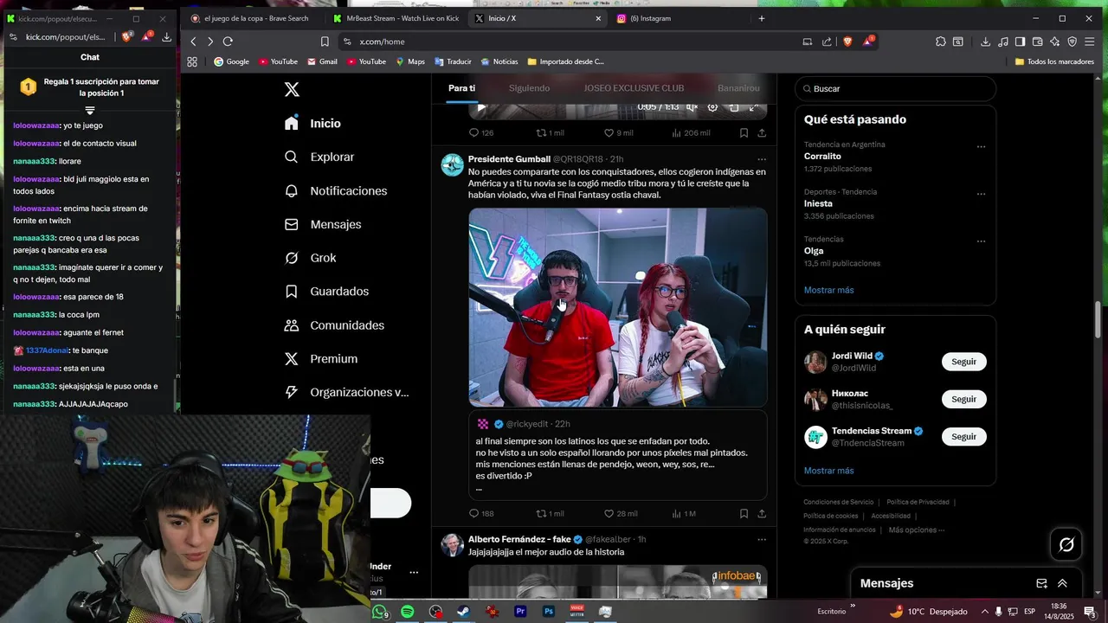Open account menu dots in X sidebar
This screenshot has width=1108, height=623.
click(x=414, y=573)
